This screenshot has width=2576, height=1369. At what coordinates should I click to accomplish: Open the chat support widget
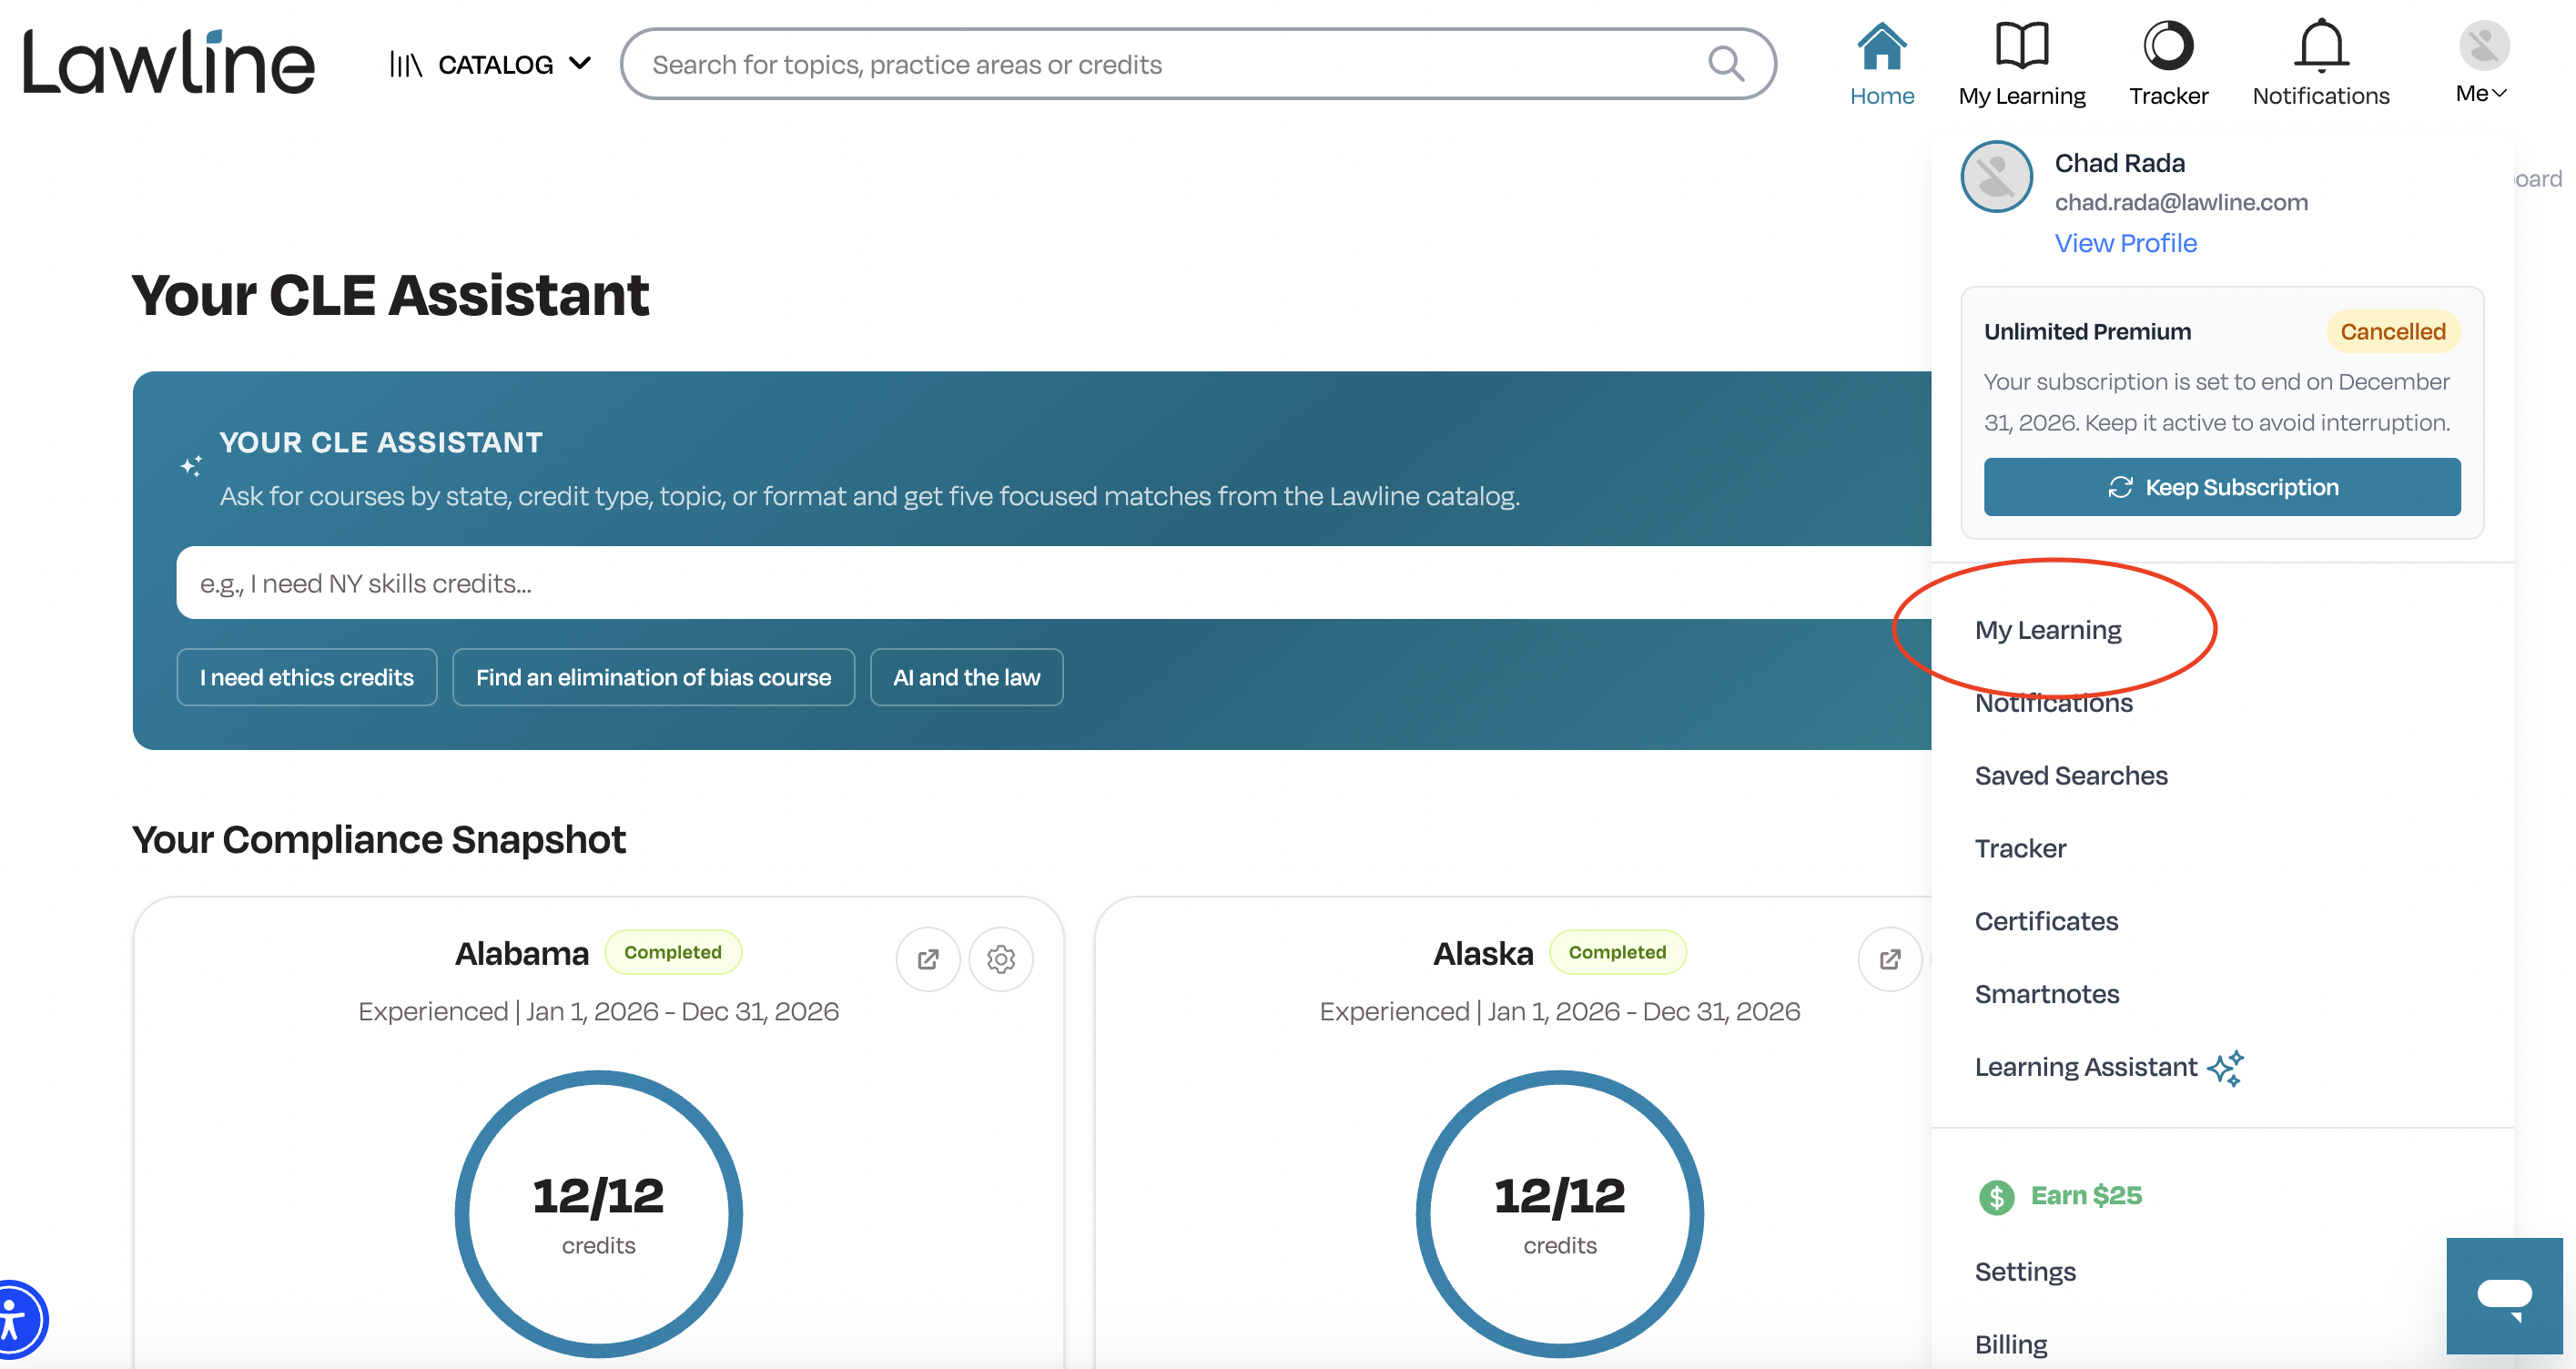(2504, 1296)
